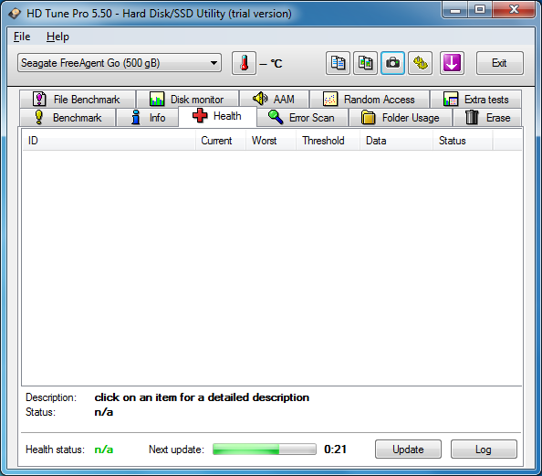
Task: Click the camera save screenshot icon
Action: tap(392, 63)
